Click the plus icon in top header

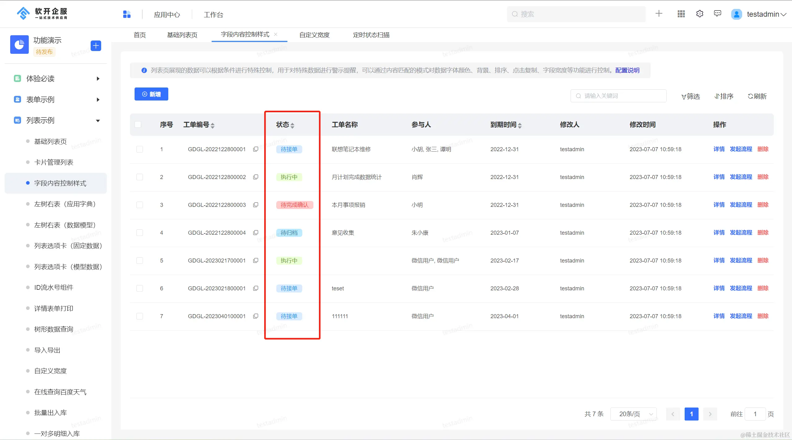[x=659, y=14]
